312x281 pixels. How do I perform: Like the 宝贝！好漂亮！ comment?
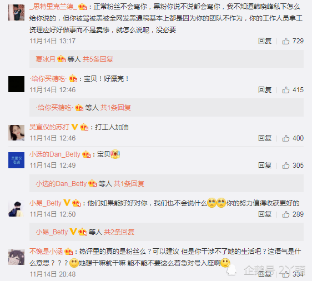point(286,90)
